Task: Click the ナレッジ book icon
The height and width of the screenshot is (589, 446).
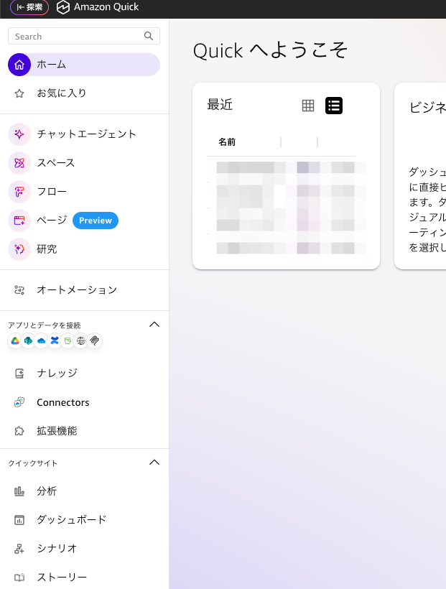Action: tap(19, 374)
